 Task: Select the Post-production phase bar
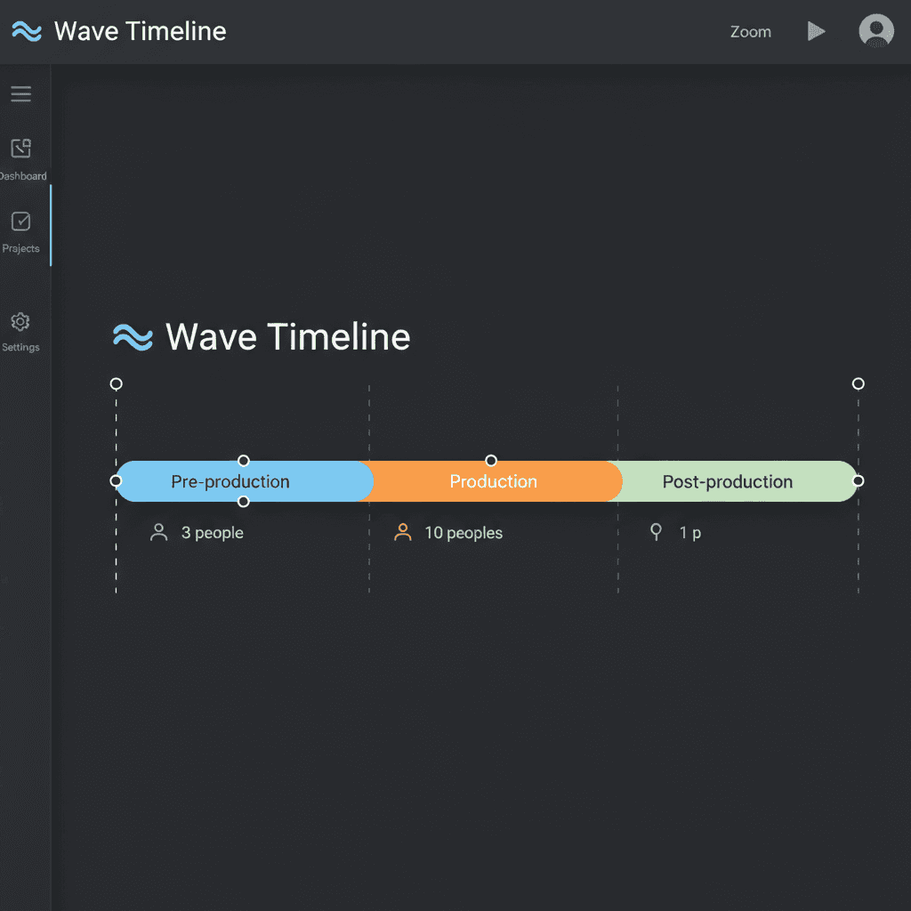tap(727, 481)
